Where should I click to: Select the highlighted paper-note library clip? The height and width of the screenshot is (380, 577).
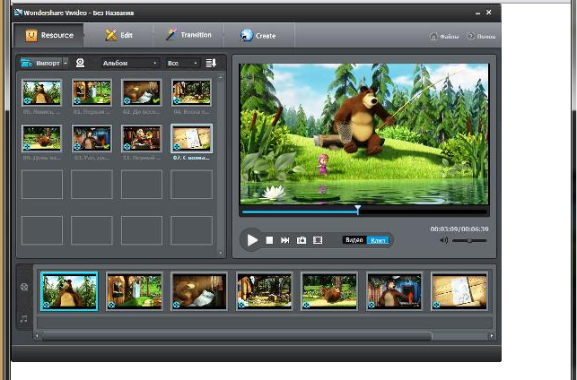[191, 138]
